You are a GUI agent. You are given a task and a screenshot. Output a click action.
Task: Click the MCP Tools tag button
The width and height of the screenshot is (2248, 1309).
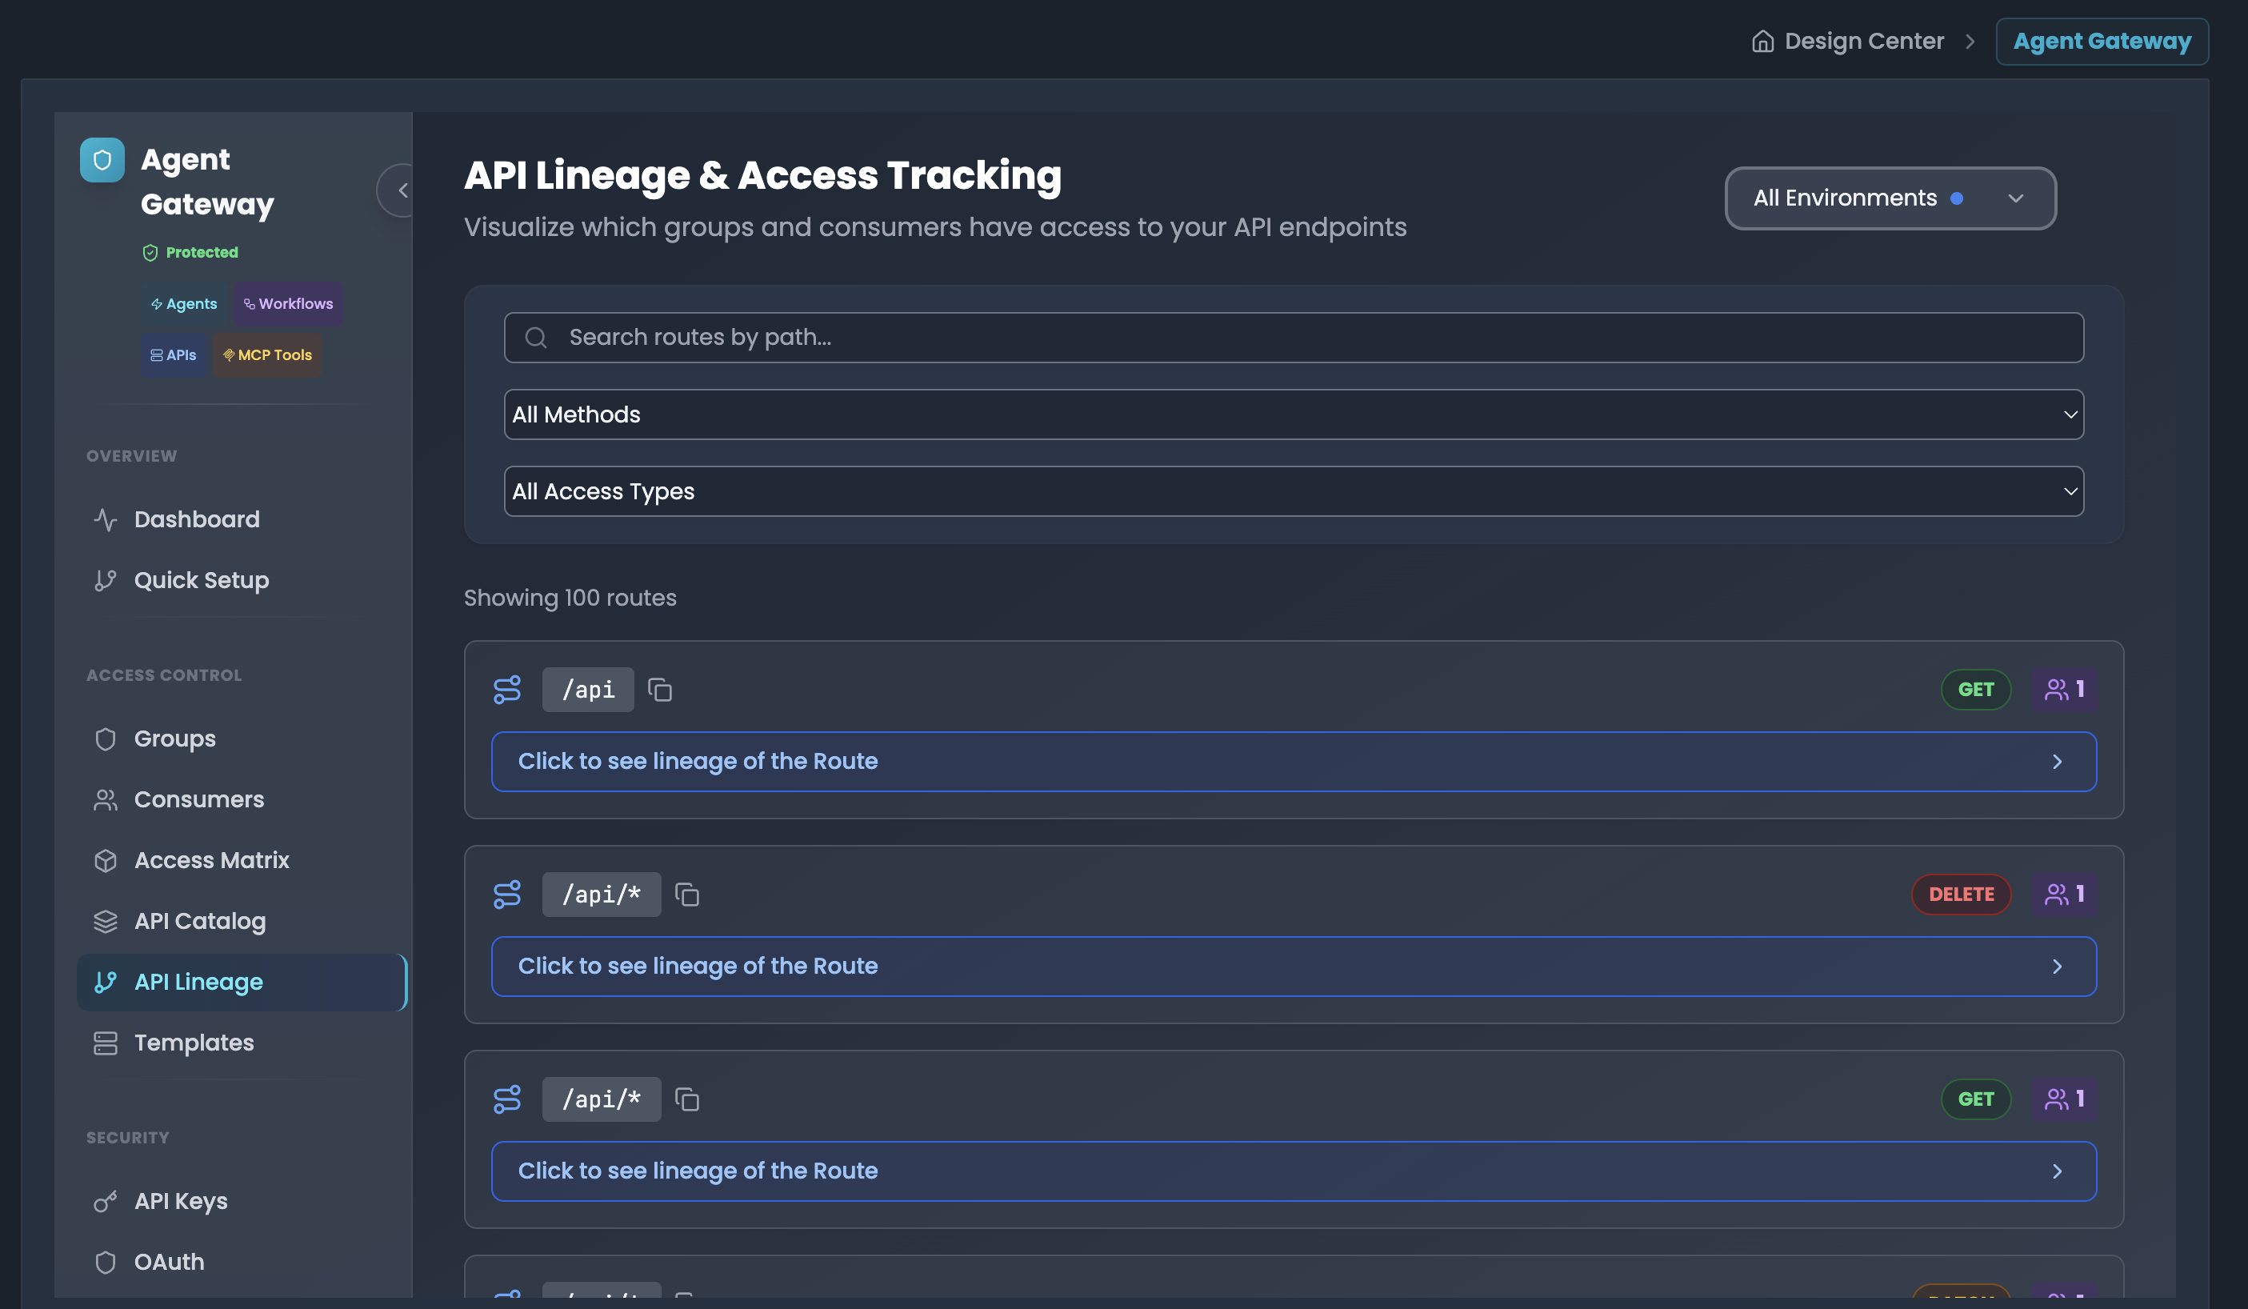point(266,355)
